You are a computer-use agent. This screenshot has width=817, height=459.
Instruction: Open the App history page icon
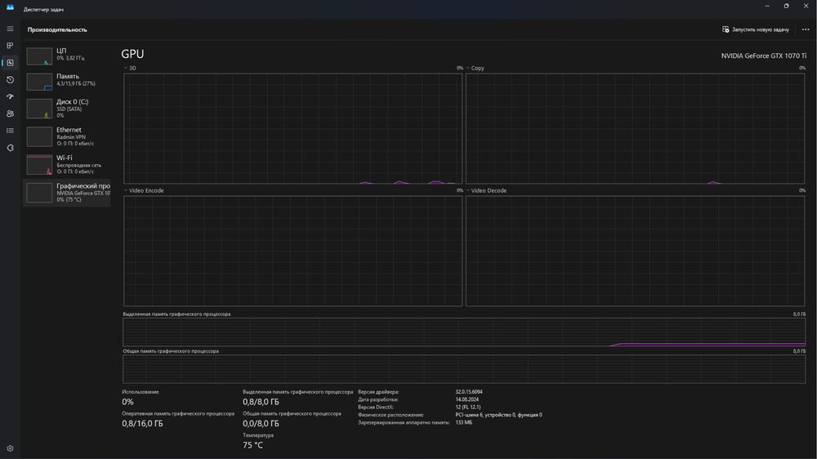coord(10,80)
